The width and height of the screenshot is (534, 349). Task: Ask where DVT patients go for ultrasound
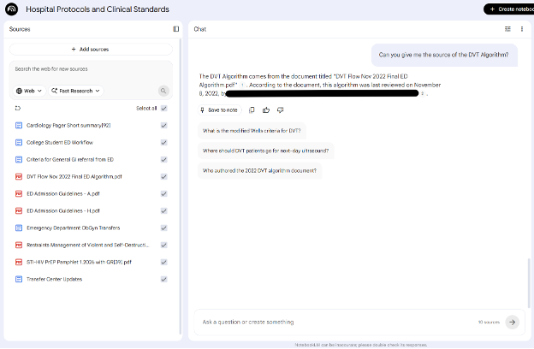point(265,151)
